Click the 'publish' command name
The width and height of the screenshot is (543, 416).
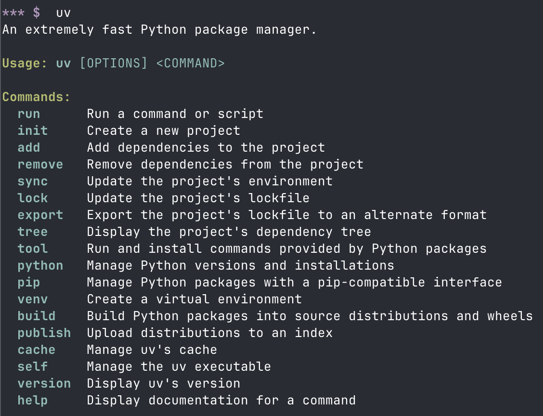[x=44, y=333]
